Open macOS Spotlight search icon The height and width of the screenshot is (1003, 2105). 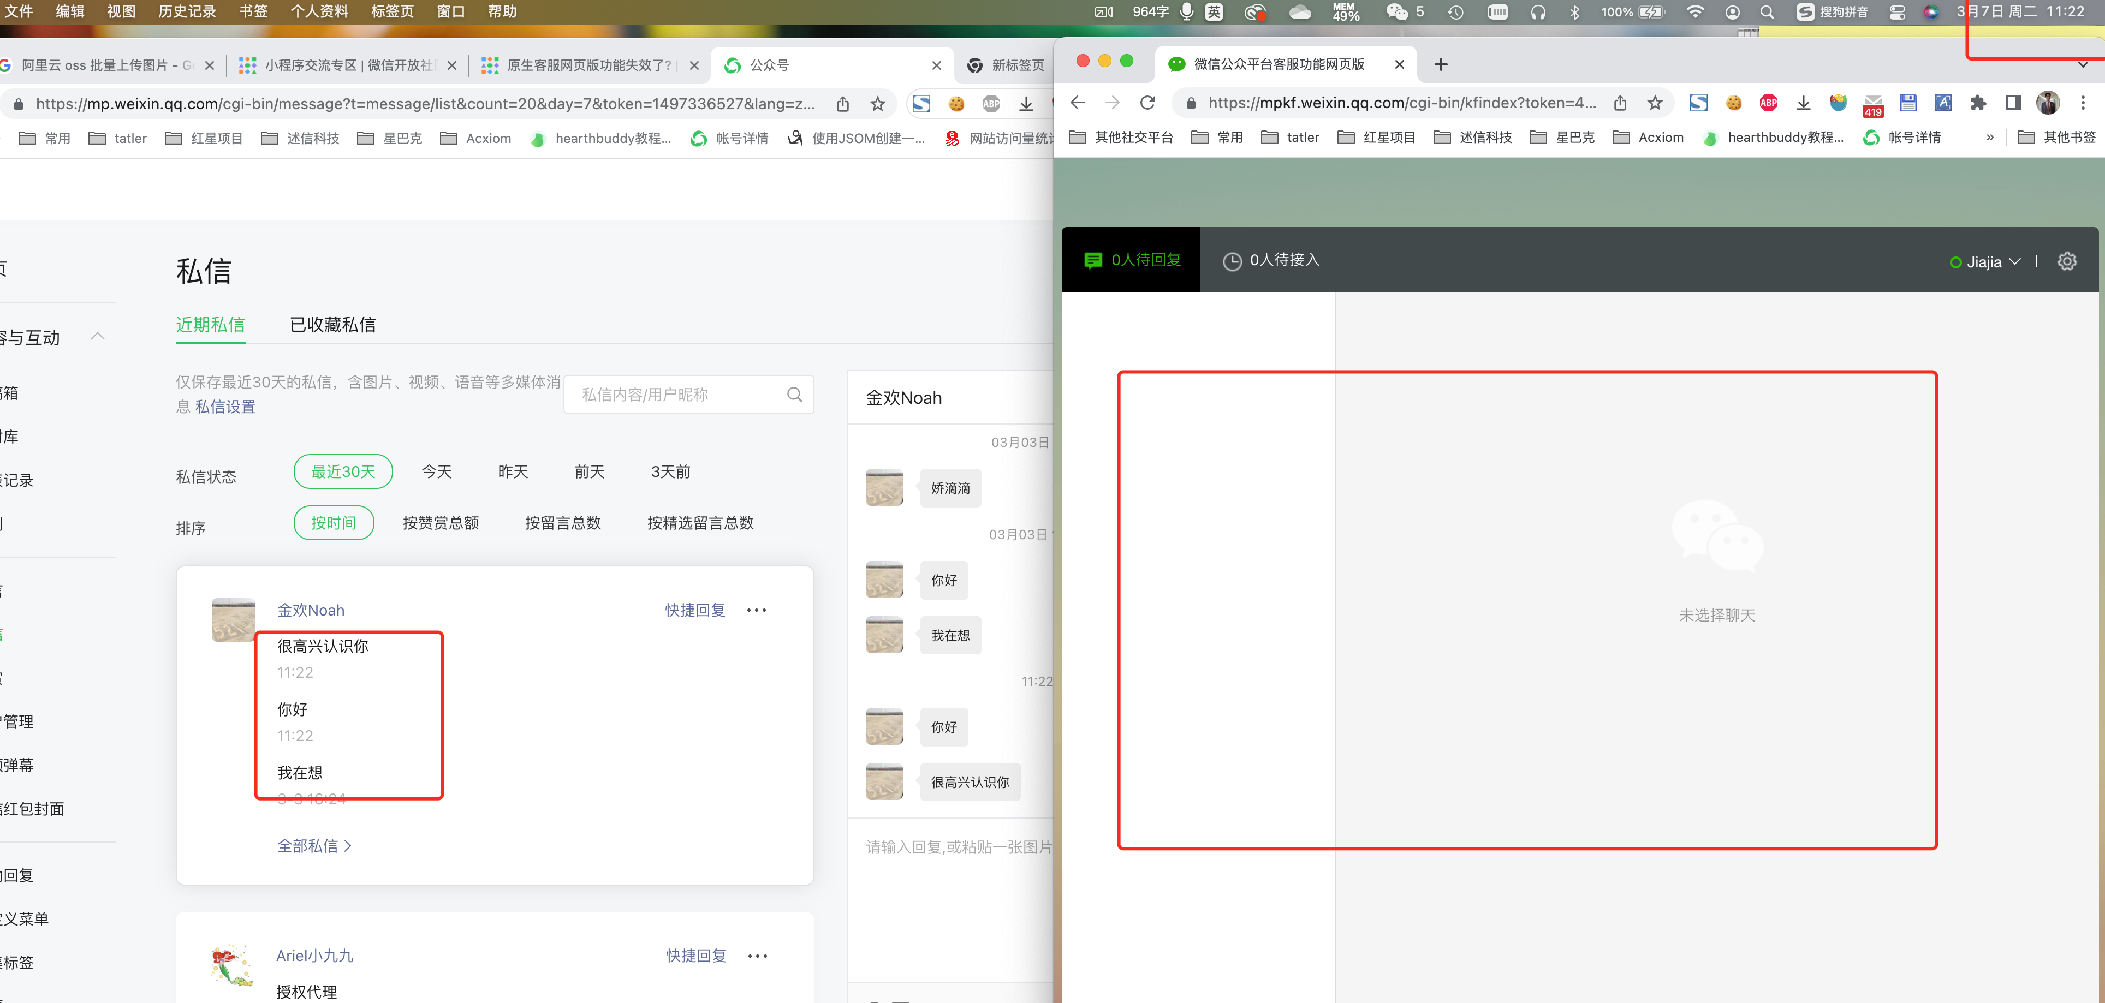pos(1767,12)
